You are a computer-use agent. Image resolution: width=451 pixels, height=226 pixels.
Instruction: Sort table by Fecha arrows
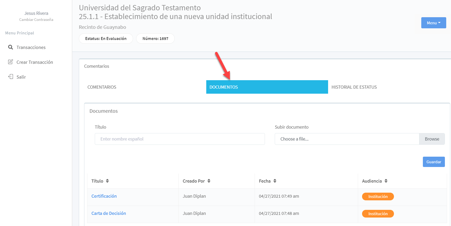click(275, 181)
